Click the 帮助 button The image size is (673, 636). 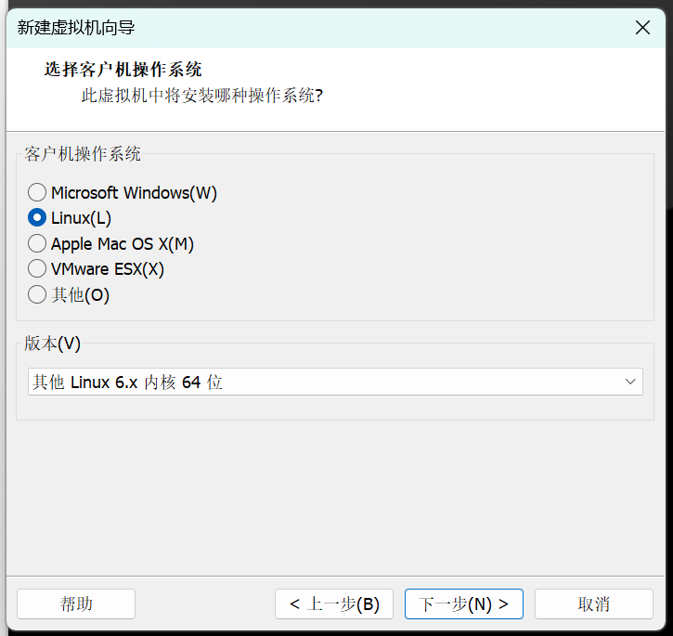point(76,604)
